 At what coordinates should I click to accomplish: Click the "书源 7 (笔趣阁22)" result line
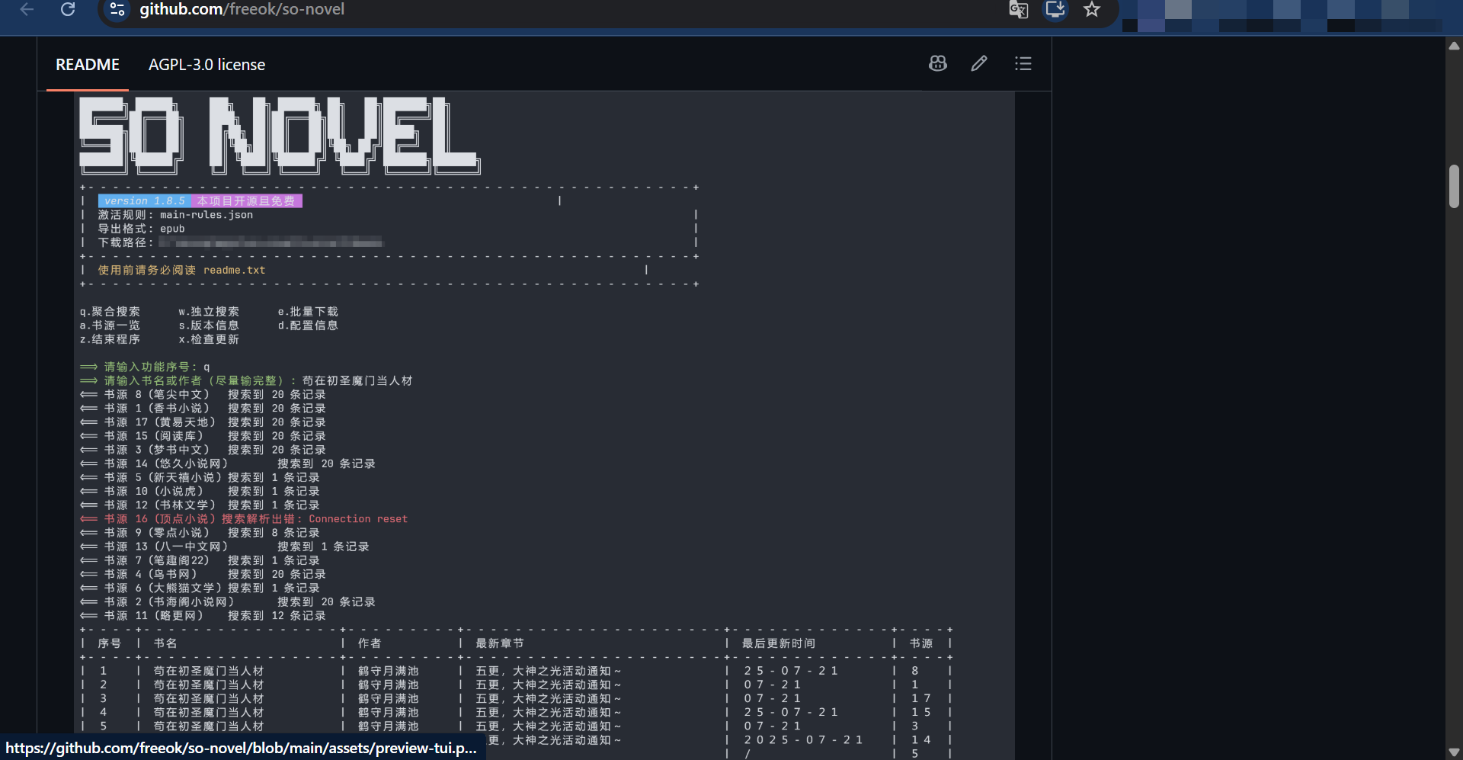click(200, 560)
